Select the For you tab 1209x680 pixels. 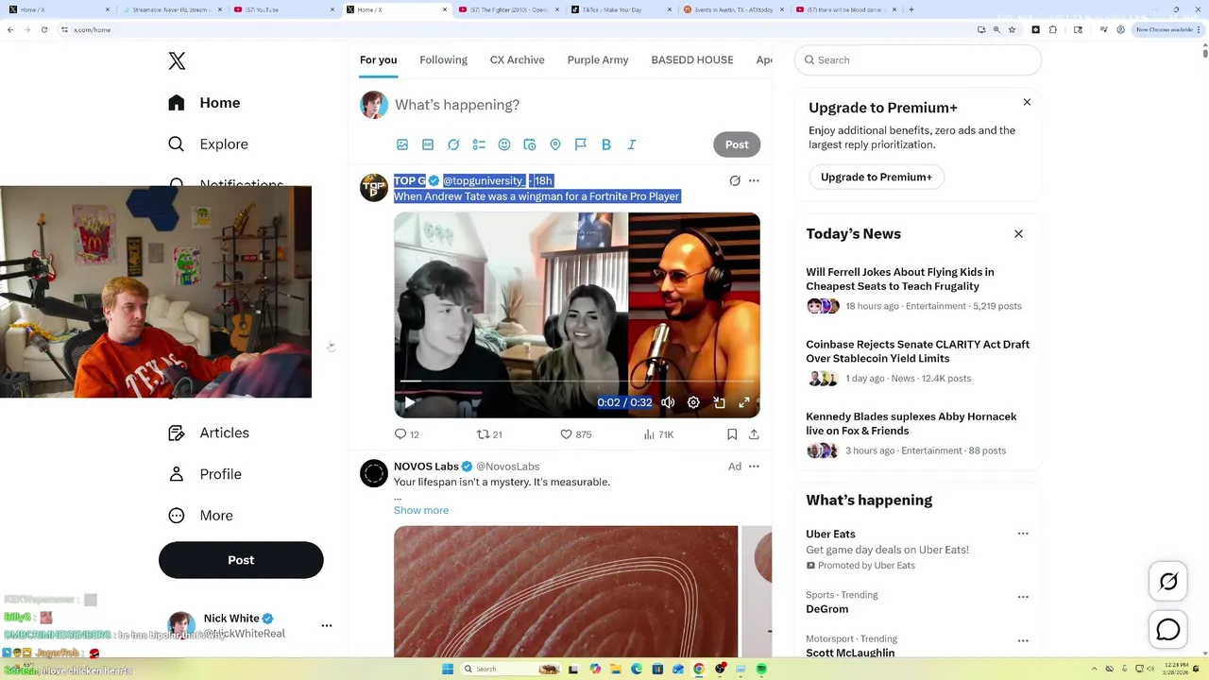point(378,59)
